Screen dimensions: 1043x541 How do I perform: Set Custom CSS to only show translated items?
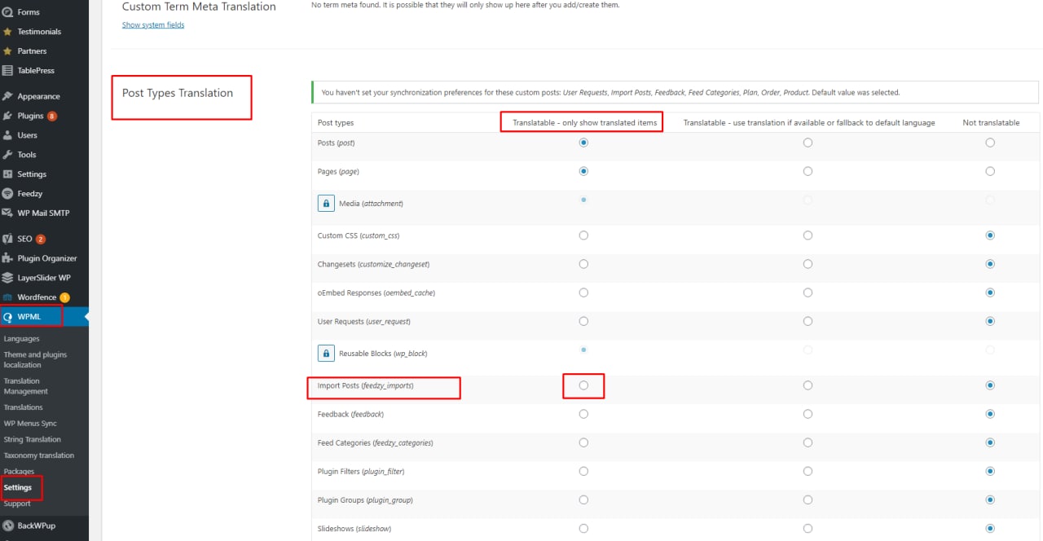(x=583, y=235)
